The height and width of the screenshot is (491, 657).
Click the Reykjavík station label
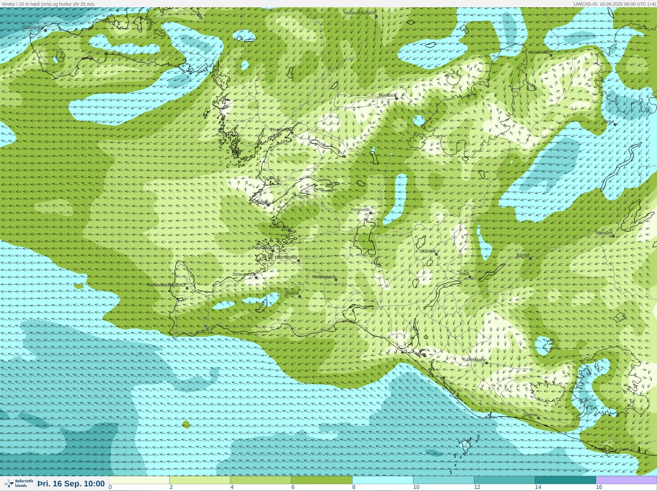pos(263,248)
